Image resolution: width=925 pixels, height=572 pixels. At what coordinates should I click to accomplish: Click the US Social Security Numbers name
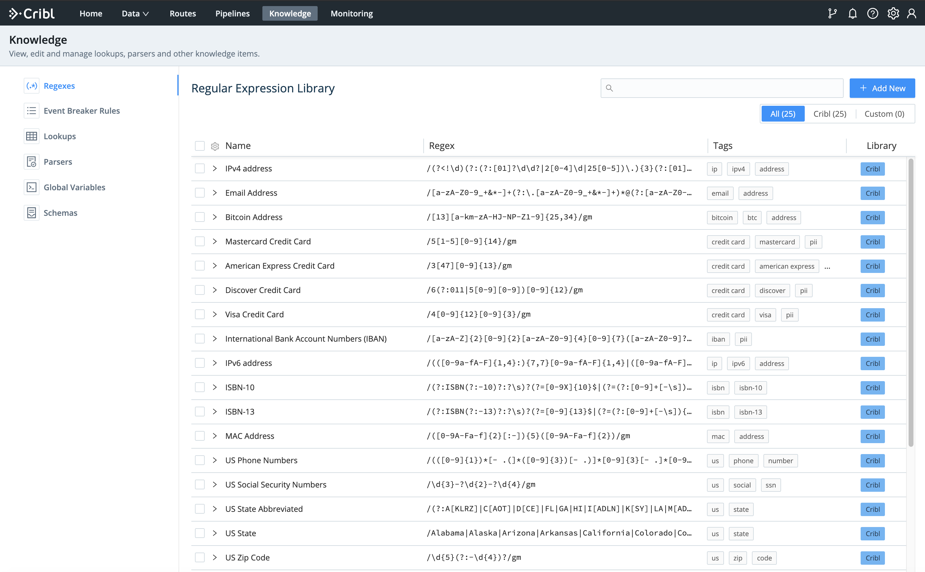[x=276, y=484]
